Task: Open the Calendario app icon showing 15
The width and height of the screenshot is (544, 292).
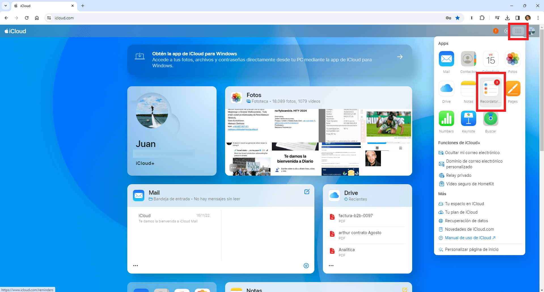Action: [x=490, y=59]
